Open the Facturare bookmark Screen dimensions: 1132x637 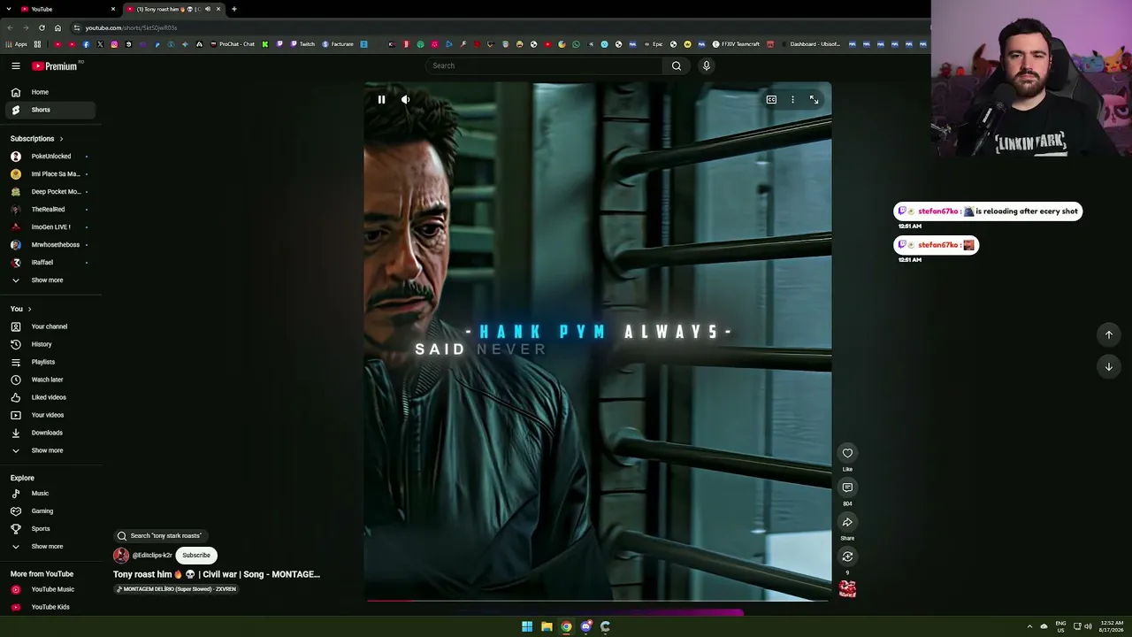[338, 44]
